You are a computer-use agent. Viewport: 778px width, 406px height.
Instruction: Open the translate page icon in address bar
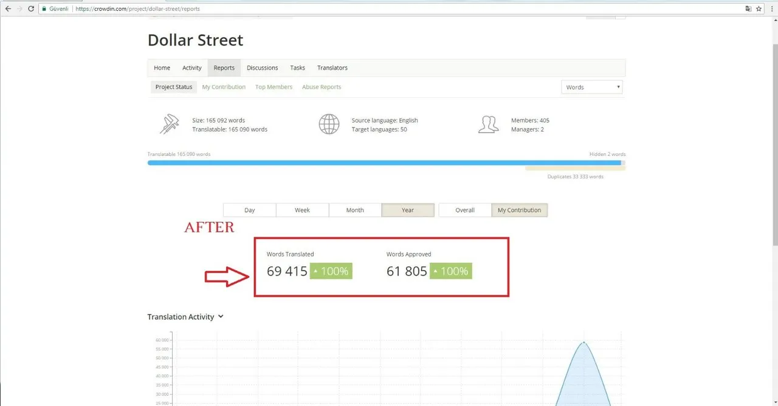(x=748, y=9)
